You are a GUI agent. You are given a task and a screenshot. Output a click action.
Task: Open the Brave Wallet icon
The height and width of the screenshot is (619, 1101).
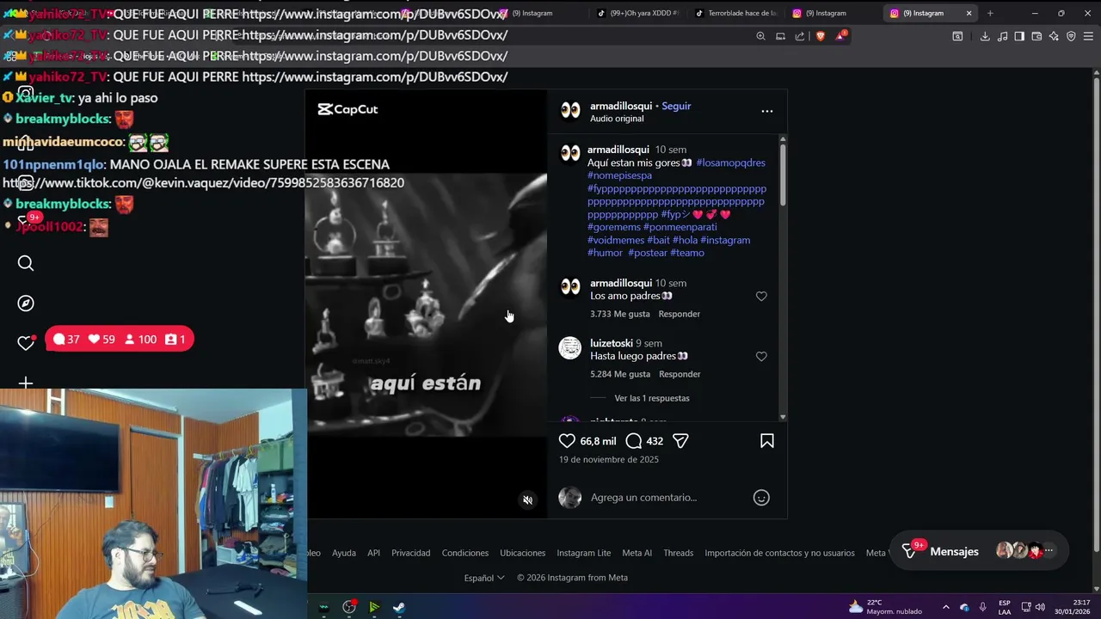1036,36
